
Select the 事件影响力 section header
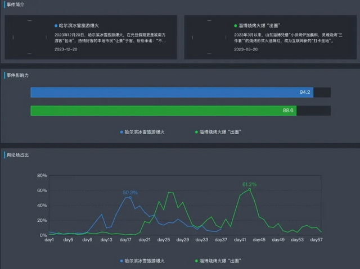[x=18, y=75]
